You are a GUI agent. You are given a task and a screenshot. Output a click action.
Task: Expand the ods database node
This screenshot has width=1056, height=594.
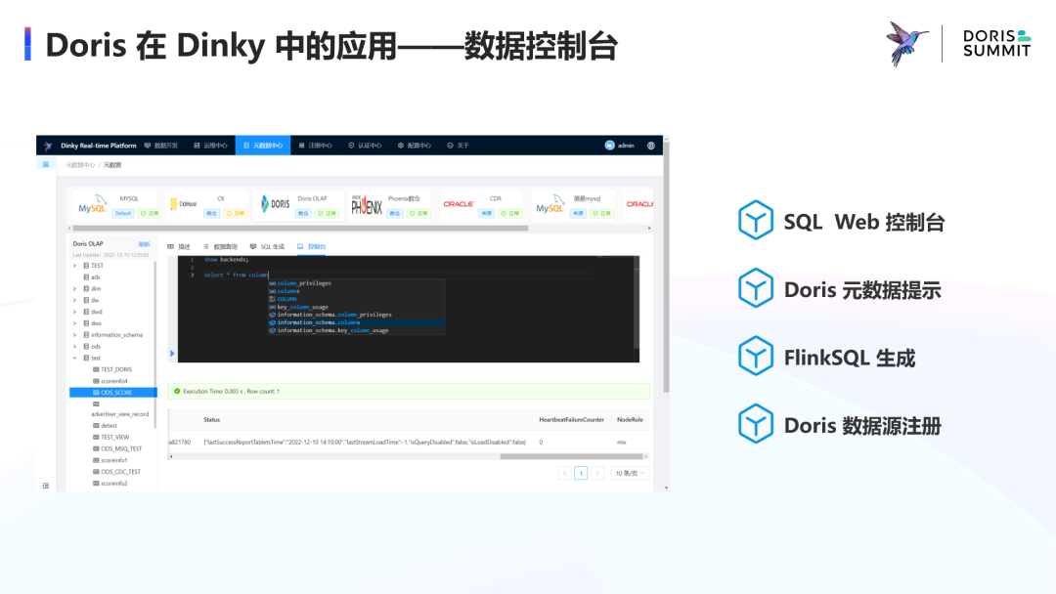pyautogui.click(x=74, y=347)
